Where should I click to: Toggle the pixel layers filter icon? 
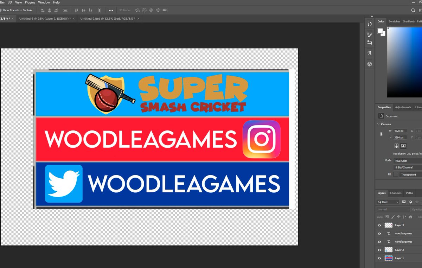pyautogui.click(x=404, y=202)
